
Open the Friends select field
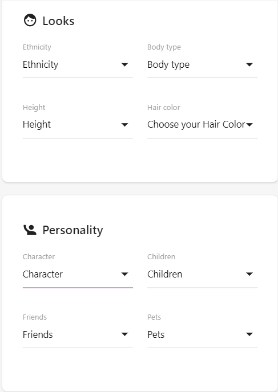[x=78, y=334]
